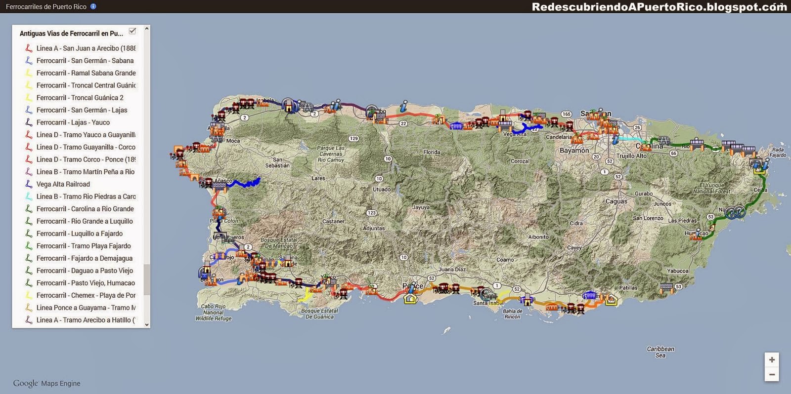Select the Antiguas Vias de Ferrocarril layer title
The height and width of the screenshot is (394, 791).
[x=71, y=34]
